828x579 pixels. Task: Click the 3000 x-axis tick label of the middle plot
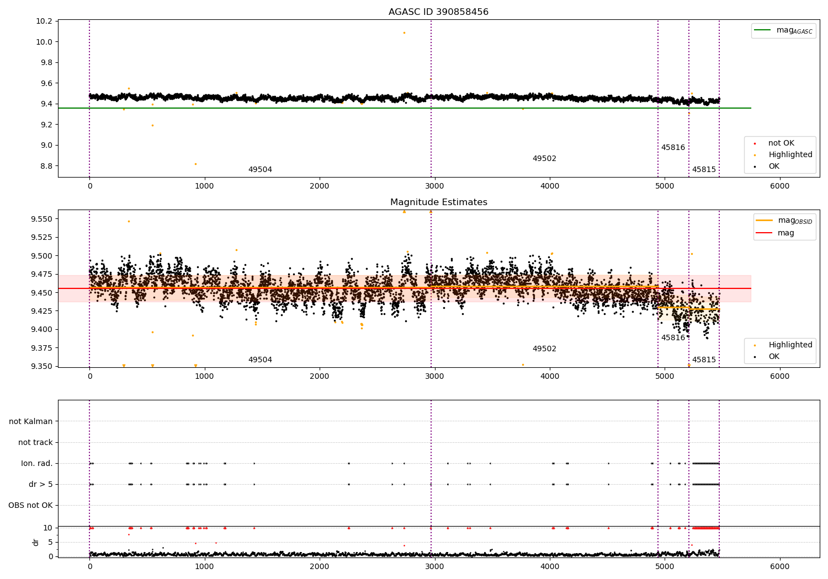[435, 377]
